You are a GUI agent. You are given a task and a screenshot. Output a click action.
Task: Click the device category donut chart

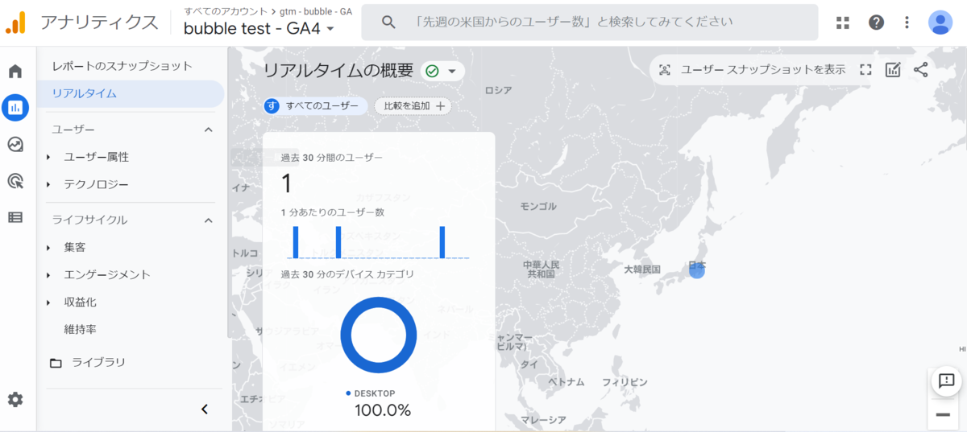point(379,335)
